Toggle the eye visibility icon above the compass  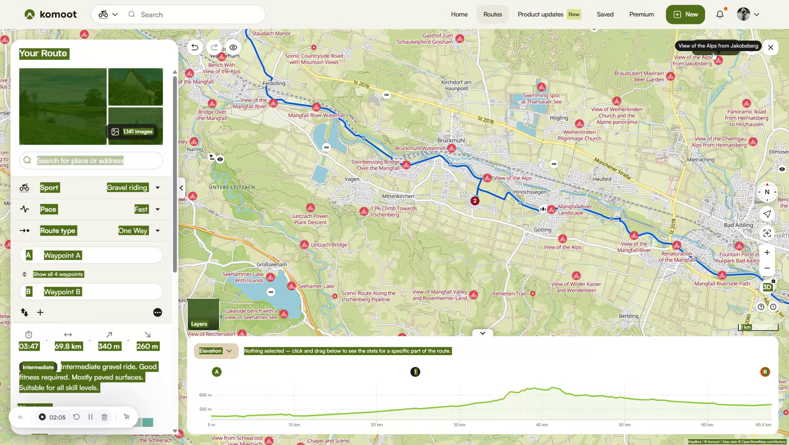point(782,169)
